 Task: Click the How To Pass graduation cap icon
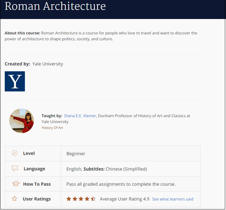16,184
